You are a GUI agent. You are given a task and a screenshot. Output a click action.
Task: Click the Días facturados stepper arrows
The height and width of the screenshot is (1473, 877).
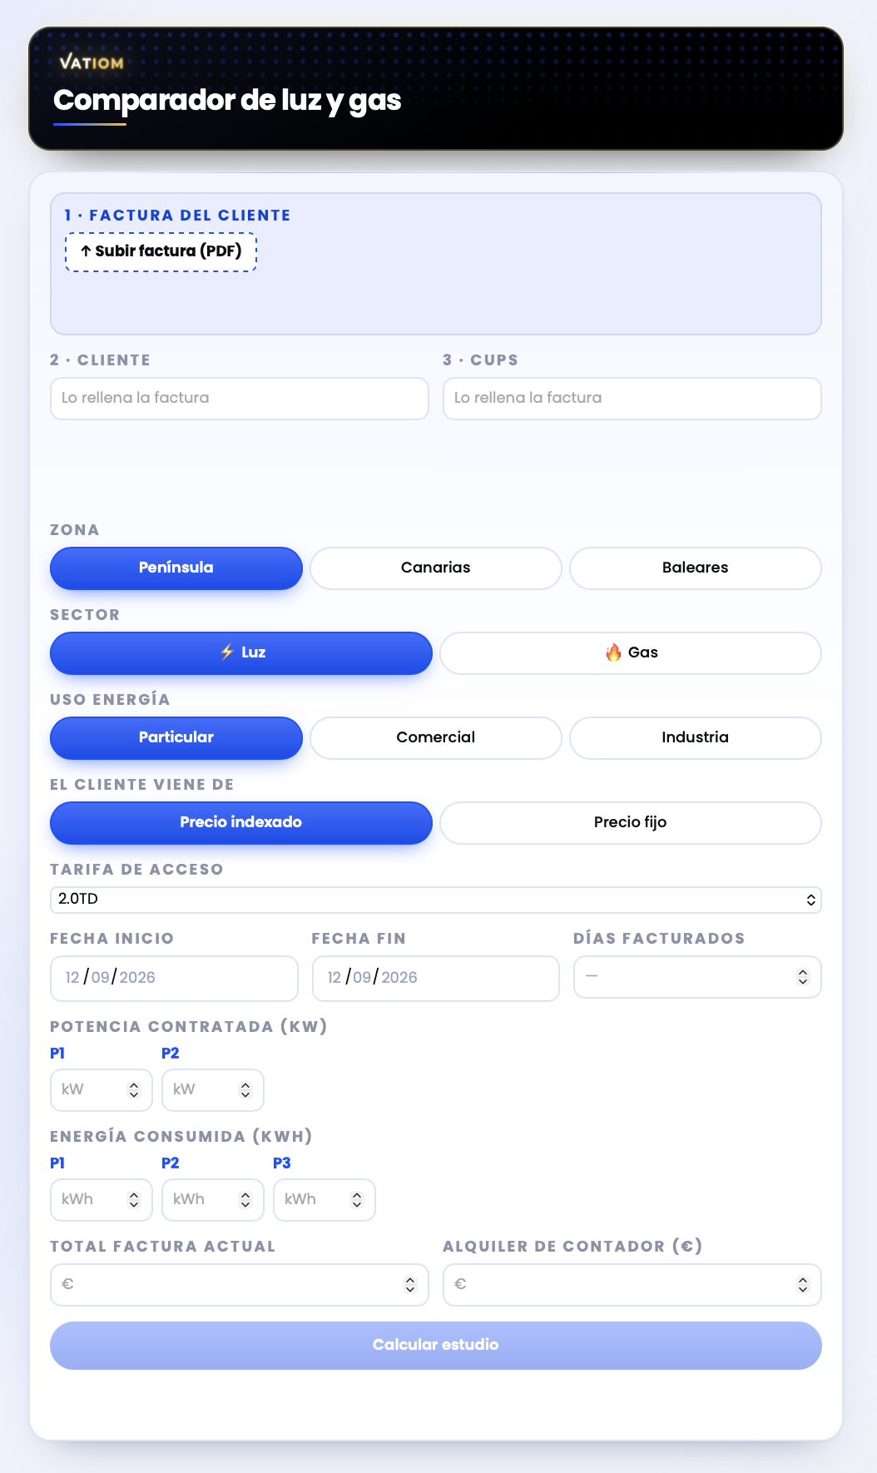pos(803,977)
